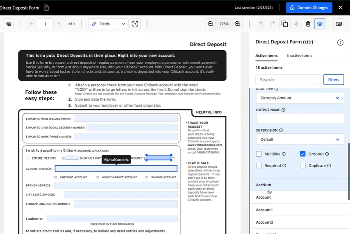Switch to Active items tab
The height and width of the screenshot is (234, 350).
click(x=266, y=56)
